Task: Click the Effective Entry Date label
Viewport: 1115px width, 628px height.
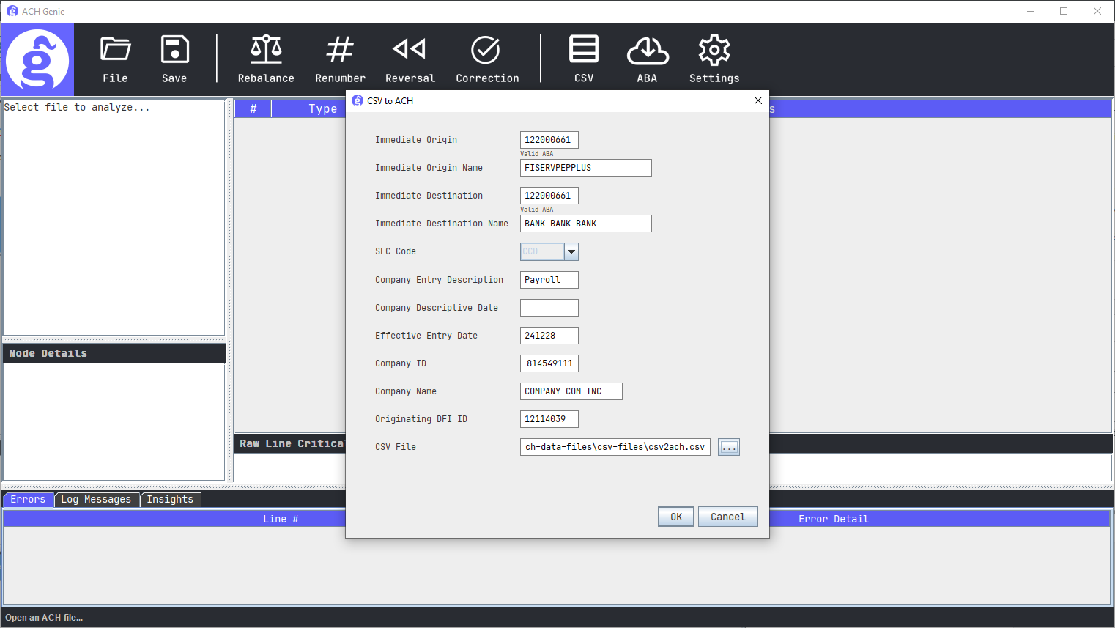Action: (426, 336)
